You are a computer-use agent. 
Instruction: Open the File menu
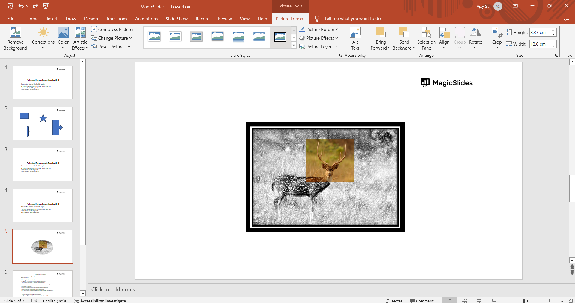click(11, 19)
